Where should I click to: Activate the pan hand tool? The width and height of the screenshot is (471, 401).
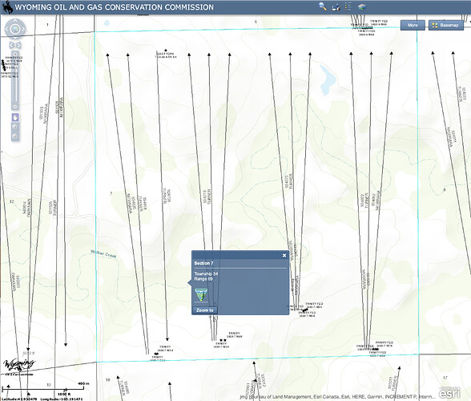15,117
